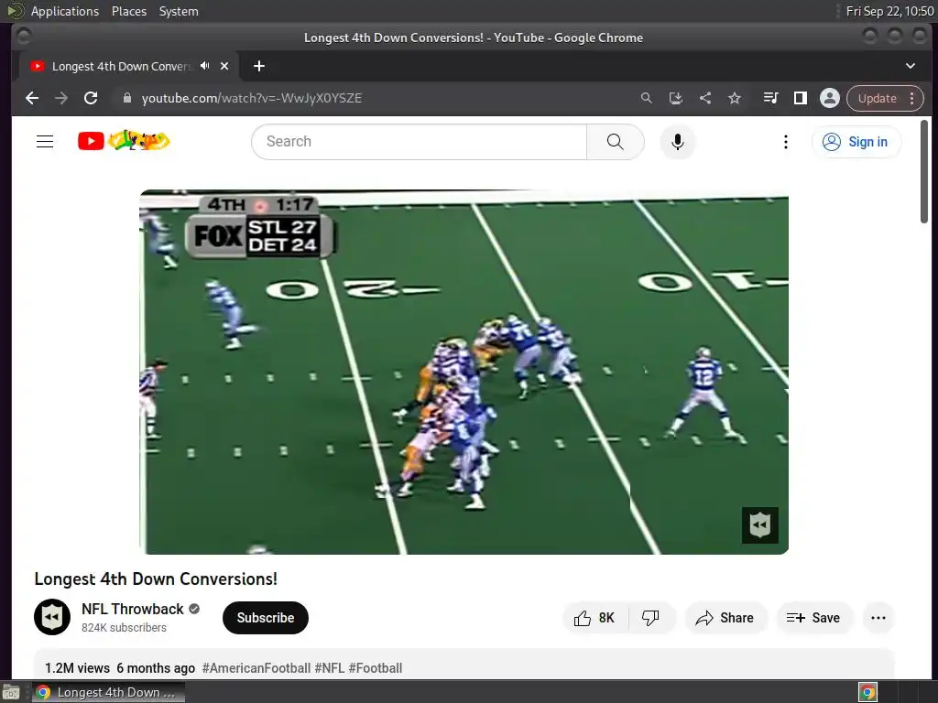Click the video player to pause

point(464,372)
